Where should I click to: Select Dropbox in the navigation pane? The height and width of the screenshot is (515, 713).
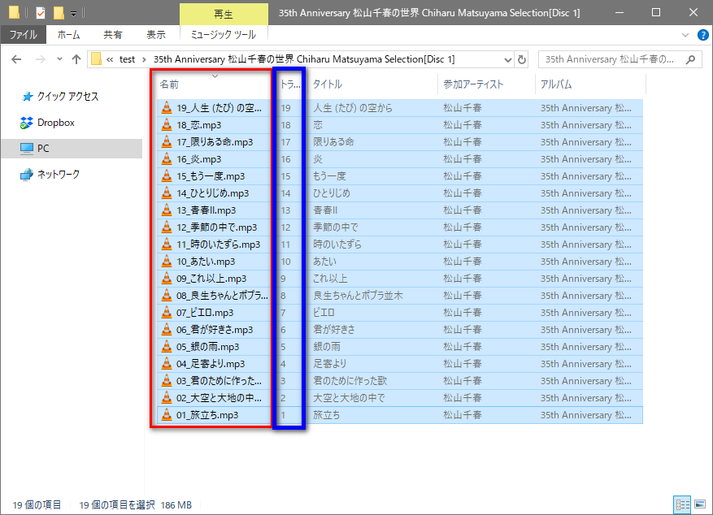(55, 123)
